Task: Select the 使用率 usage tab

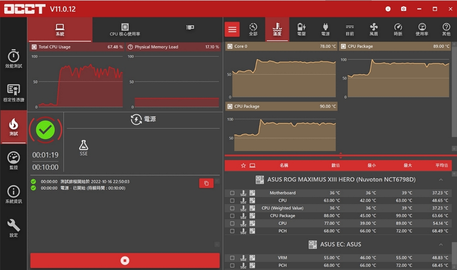Action: coord(422,30)
